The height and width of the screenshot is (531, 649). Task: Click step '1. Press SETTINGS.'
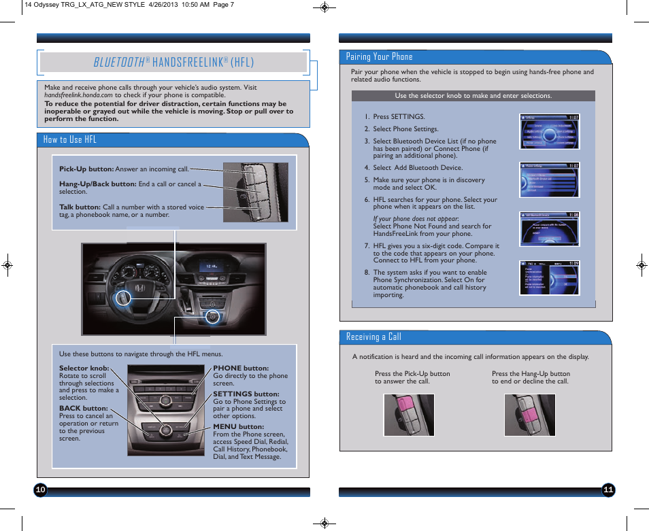[x=395, y=117]
